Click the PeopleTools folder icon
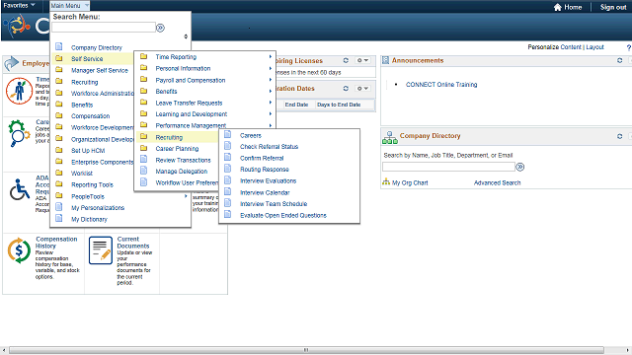 click(59, 196)
